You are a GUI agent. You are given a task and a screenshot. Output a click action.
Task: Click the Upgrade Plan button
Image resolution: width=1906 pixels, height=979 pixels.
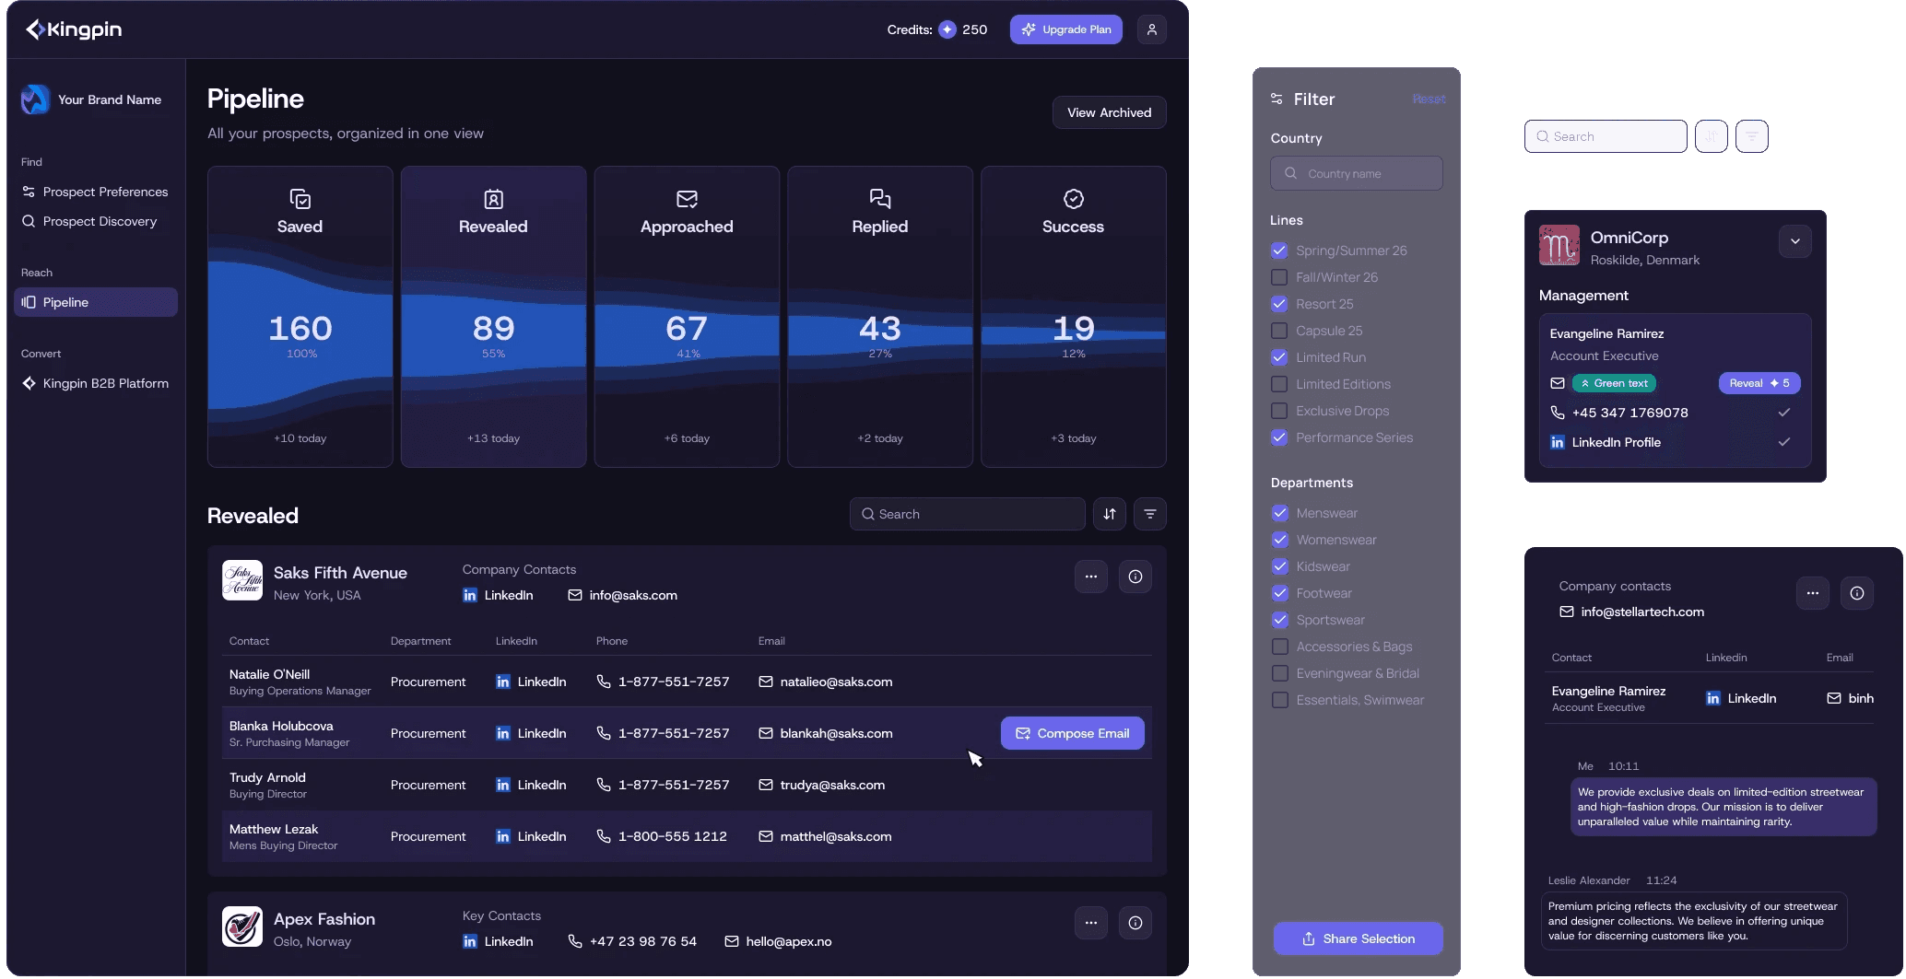coord(1066,29)
